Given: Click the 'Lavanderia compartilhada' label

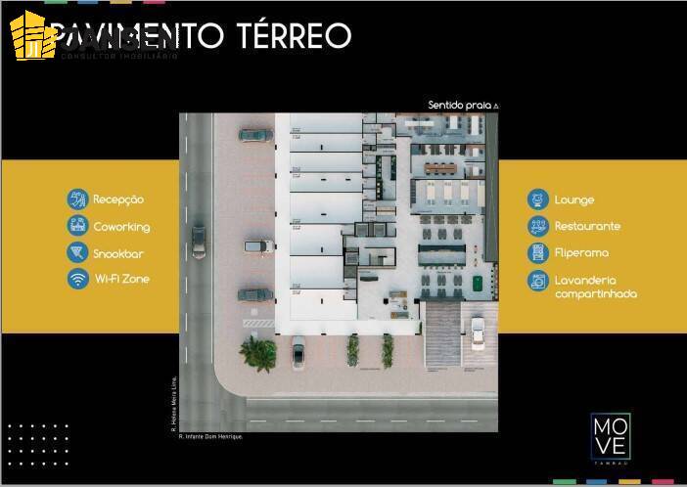Looking at the screenshot, I should point(596,287).
